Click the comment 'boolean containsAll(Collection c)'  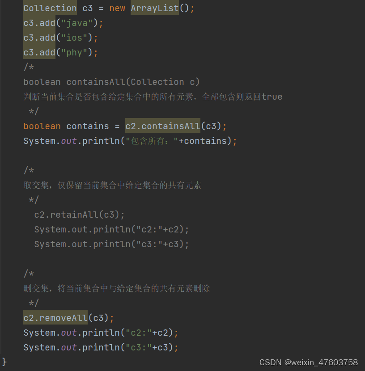point(111,82)
